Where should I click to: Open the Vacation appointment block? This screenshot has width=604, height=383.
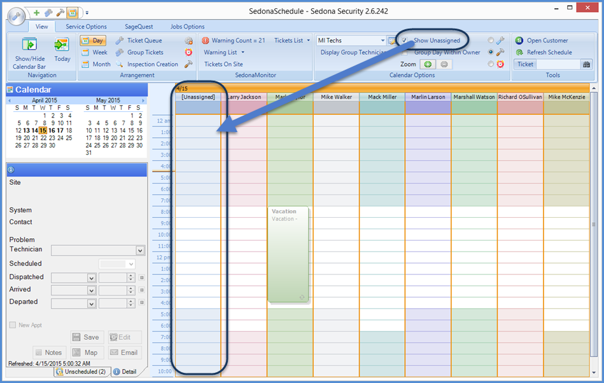[x=288, y=254]
